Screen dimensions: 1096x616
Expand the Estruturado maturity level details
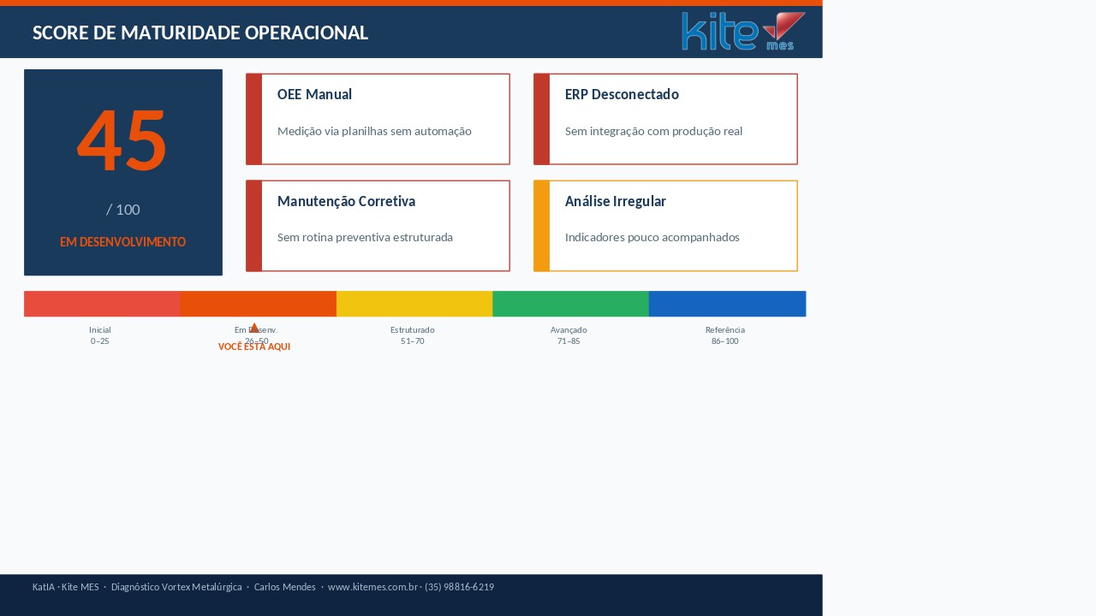click(x=413, y=335)
